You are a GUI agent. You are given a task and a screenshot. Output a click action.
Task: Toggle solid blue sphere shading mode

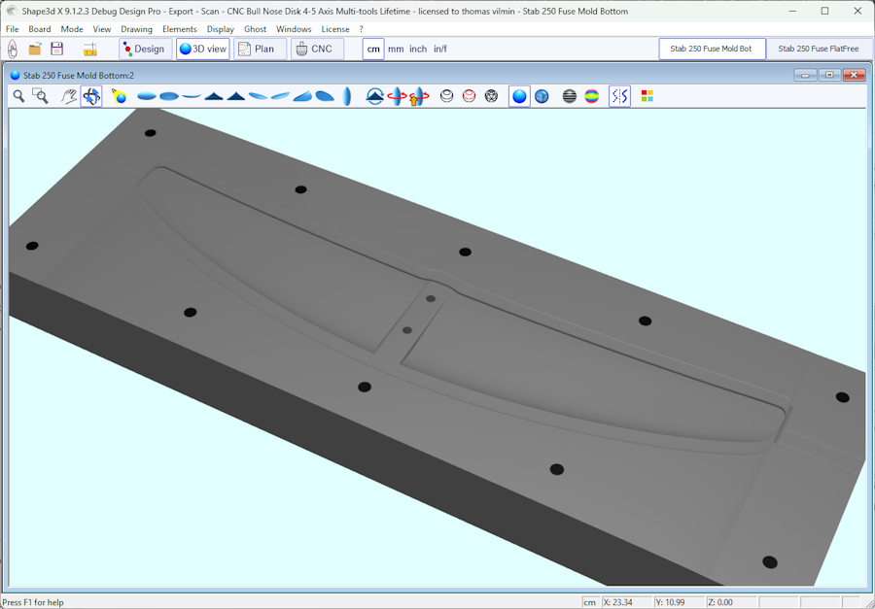tap(519, 96)
